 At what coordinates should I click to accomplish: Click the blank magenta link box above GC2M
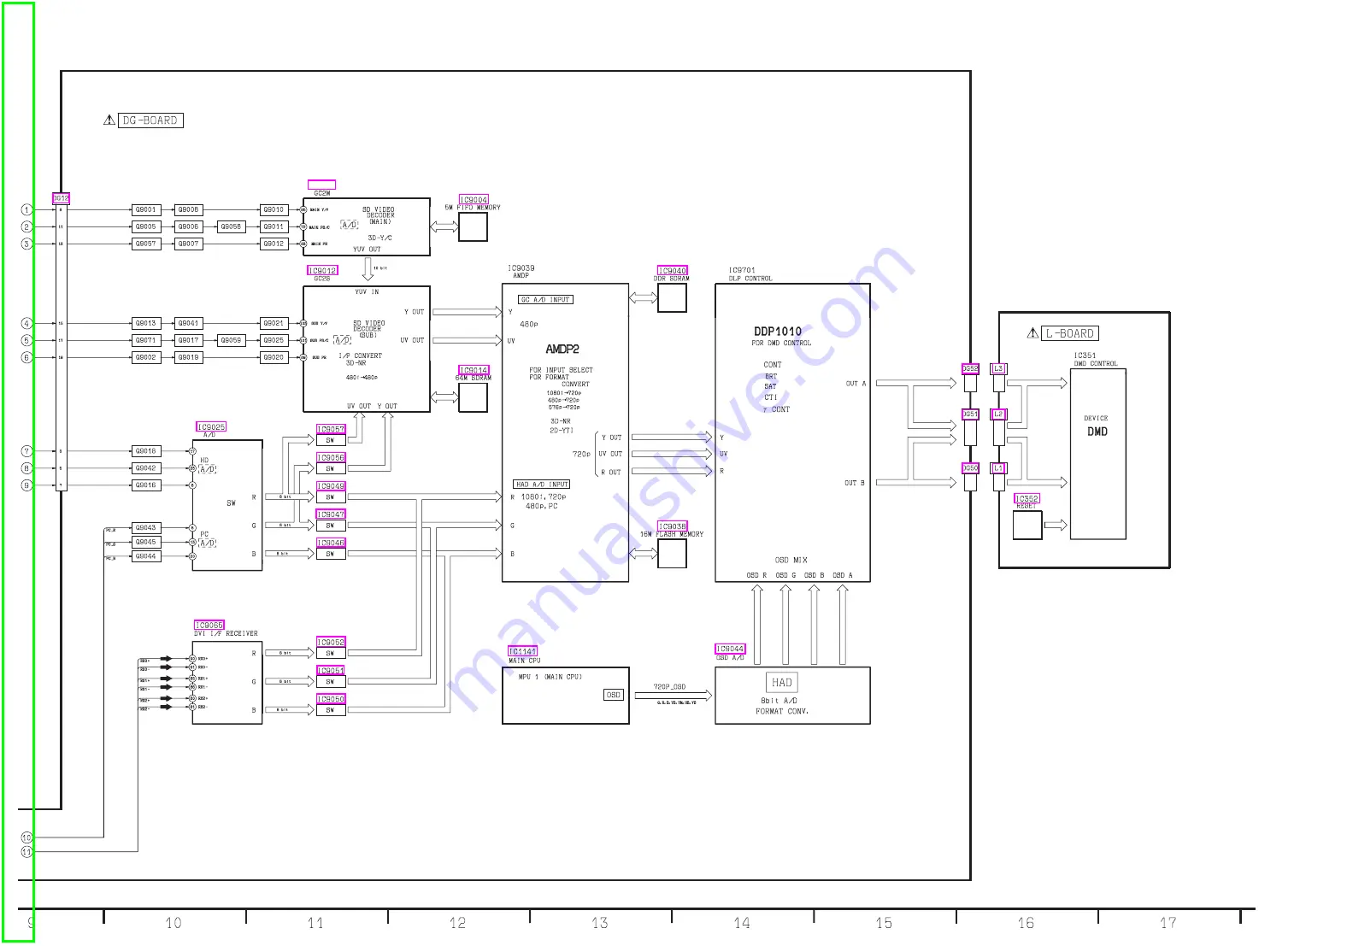[x=321, y=185]
